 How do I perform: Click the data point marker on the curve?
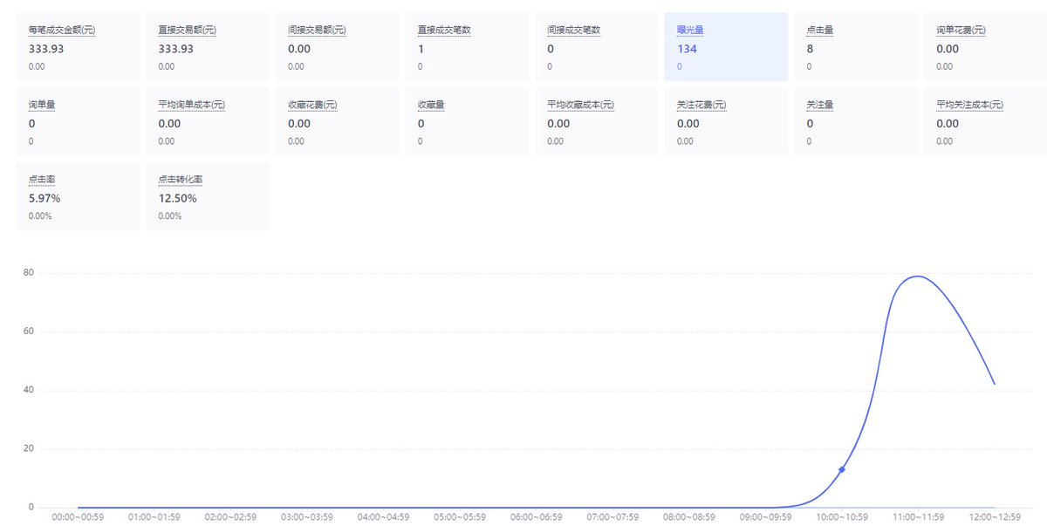(x=842, y=469)
